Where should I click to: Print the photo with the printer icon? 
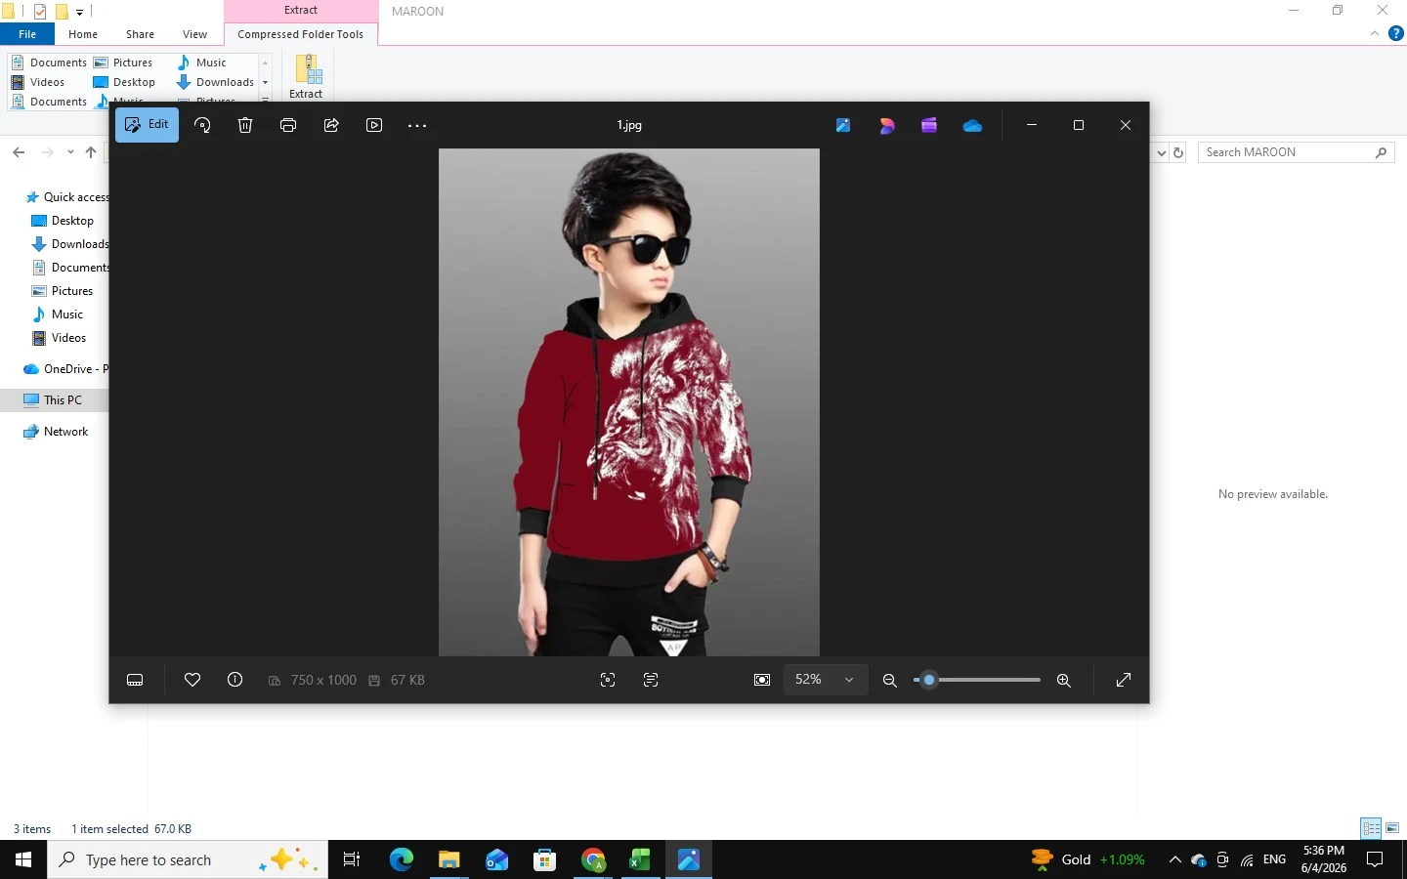[x=288, y=125]
